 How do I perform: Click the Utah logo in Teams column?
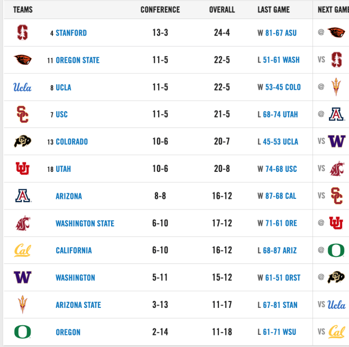23,168
